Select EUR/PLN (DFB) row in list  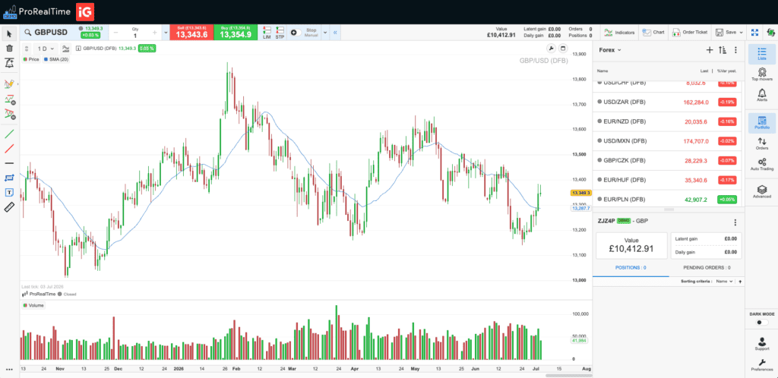pyautogui.click(x=667, y=199)
